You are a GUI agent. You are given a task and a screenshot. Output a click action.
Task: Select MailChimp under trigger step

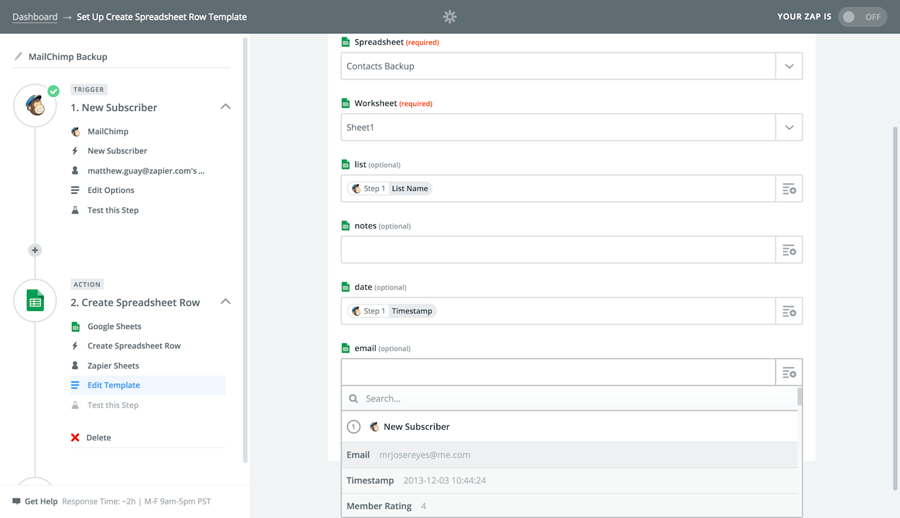pos(108,131)
